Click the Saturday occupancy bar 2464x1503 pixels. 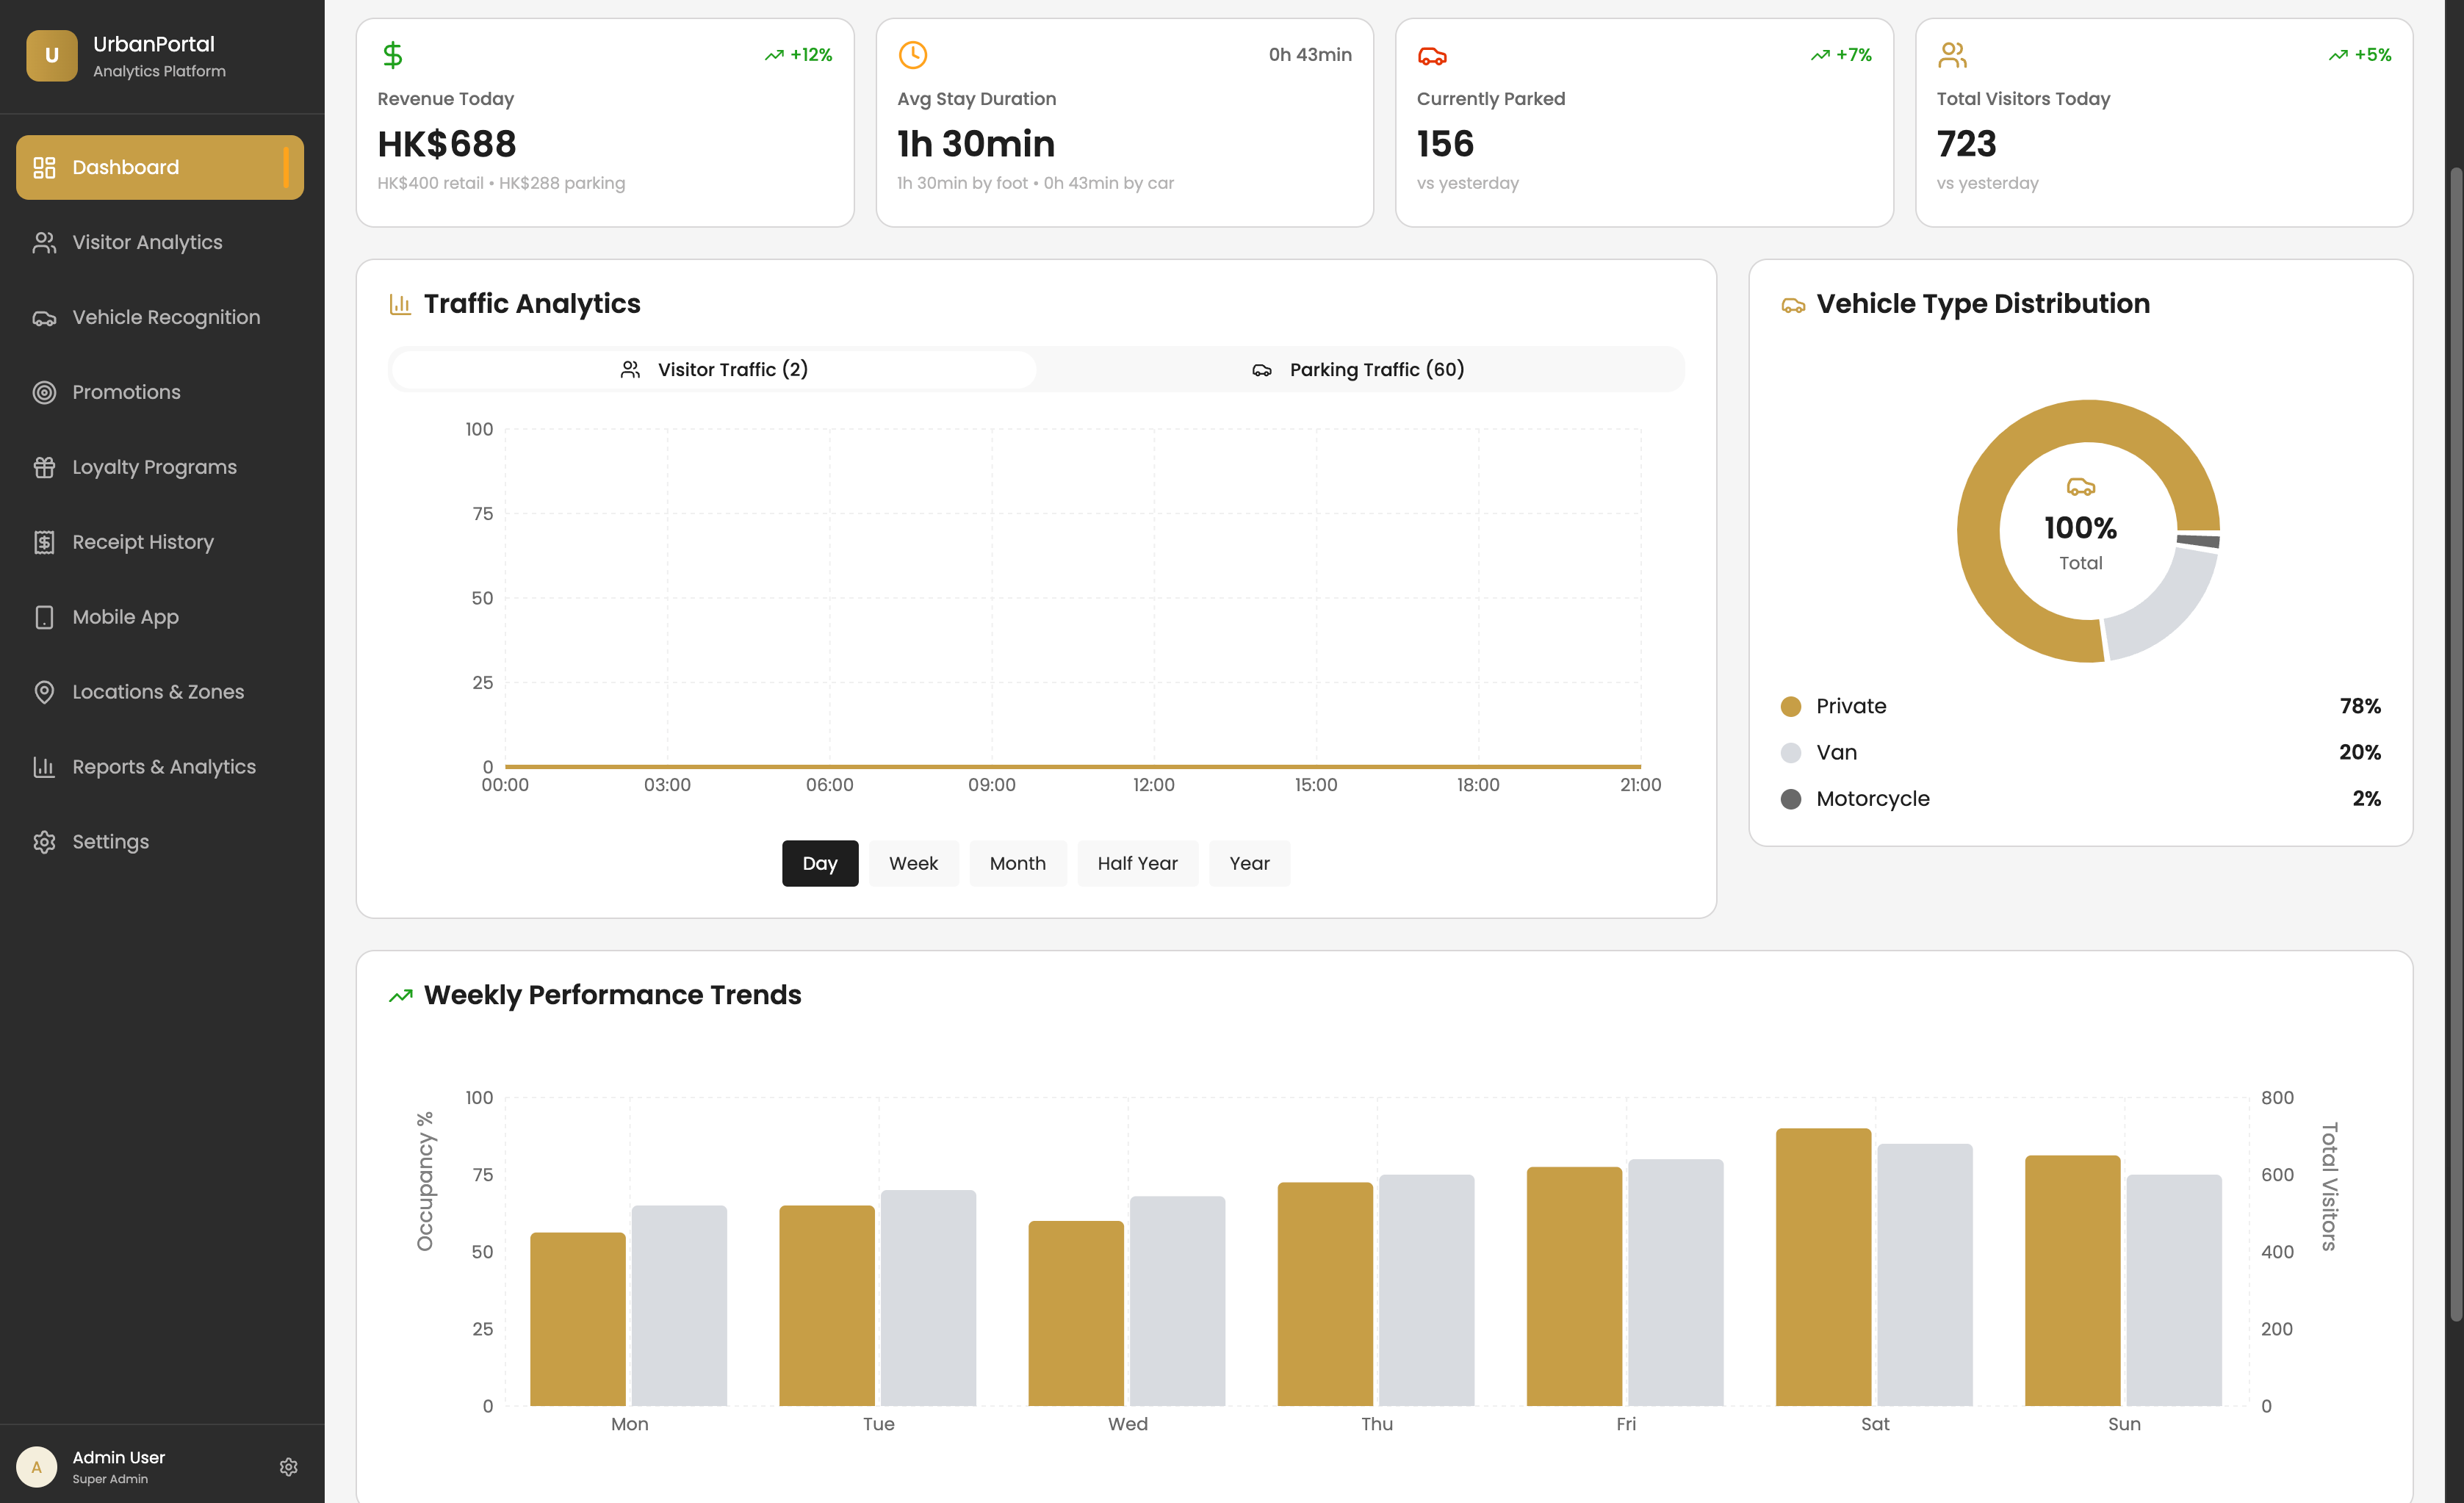tap(1822, 1266)
